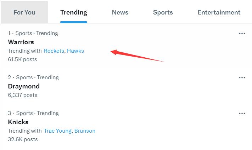
Task: Follow the Brunson link
Action: tap(85, 131)
